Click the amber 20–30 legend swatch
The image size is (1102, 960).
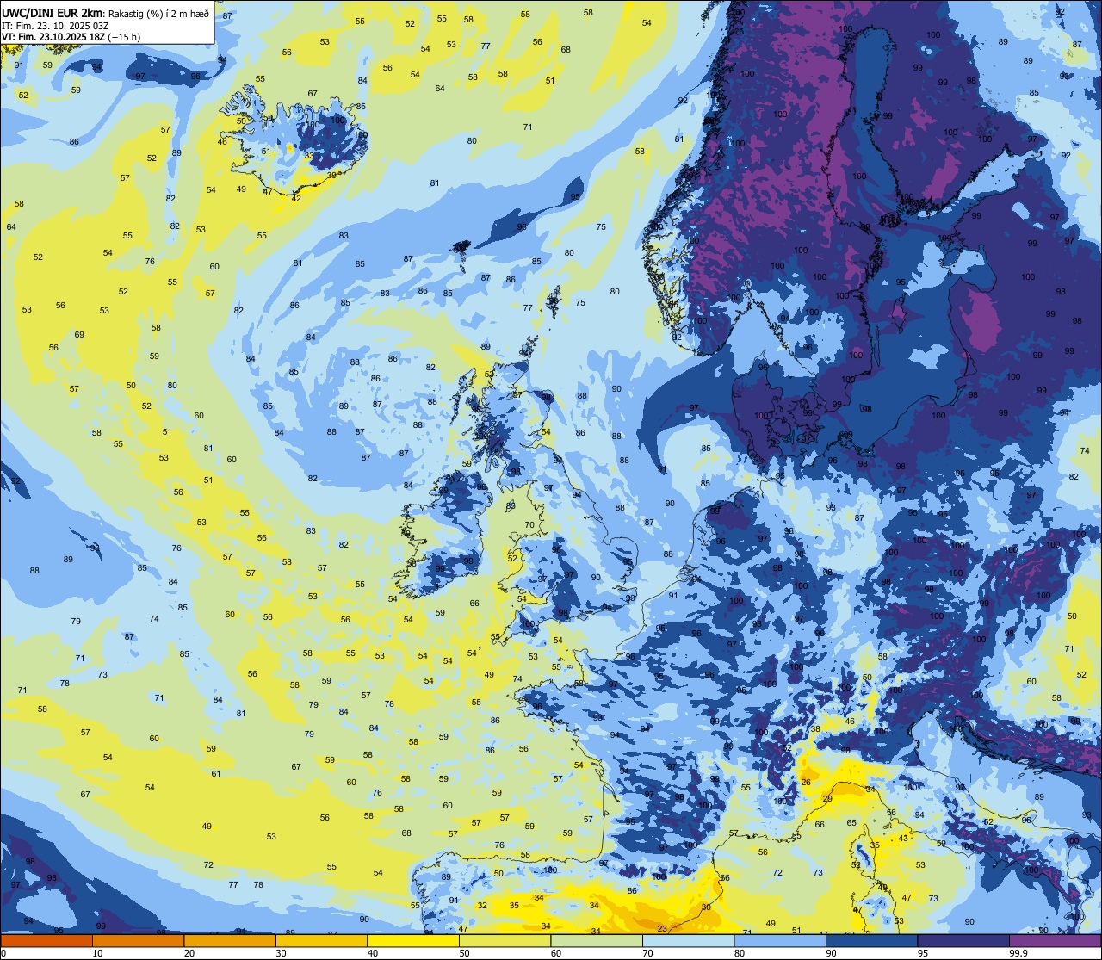(x=230, y=941)
